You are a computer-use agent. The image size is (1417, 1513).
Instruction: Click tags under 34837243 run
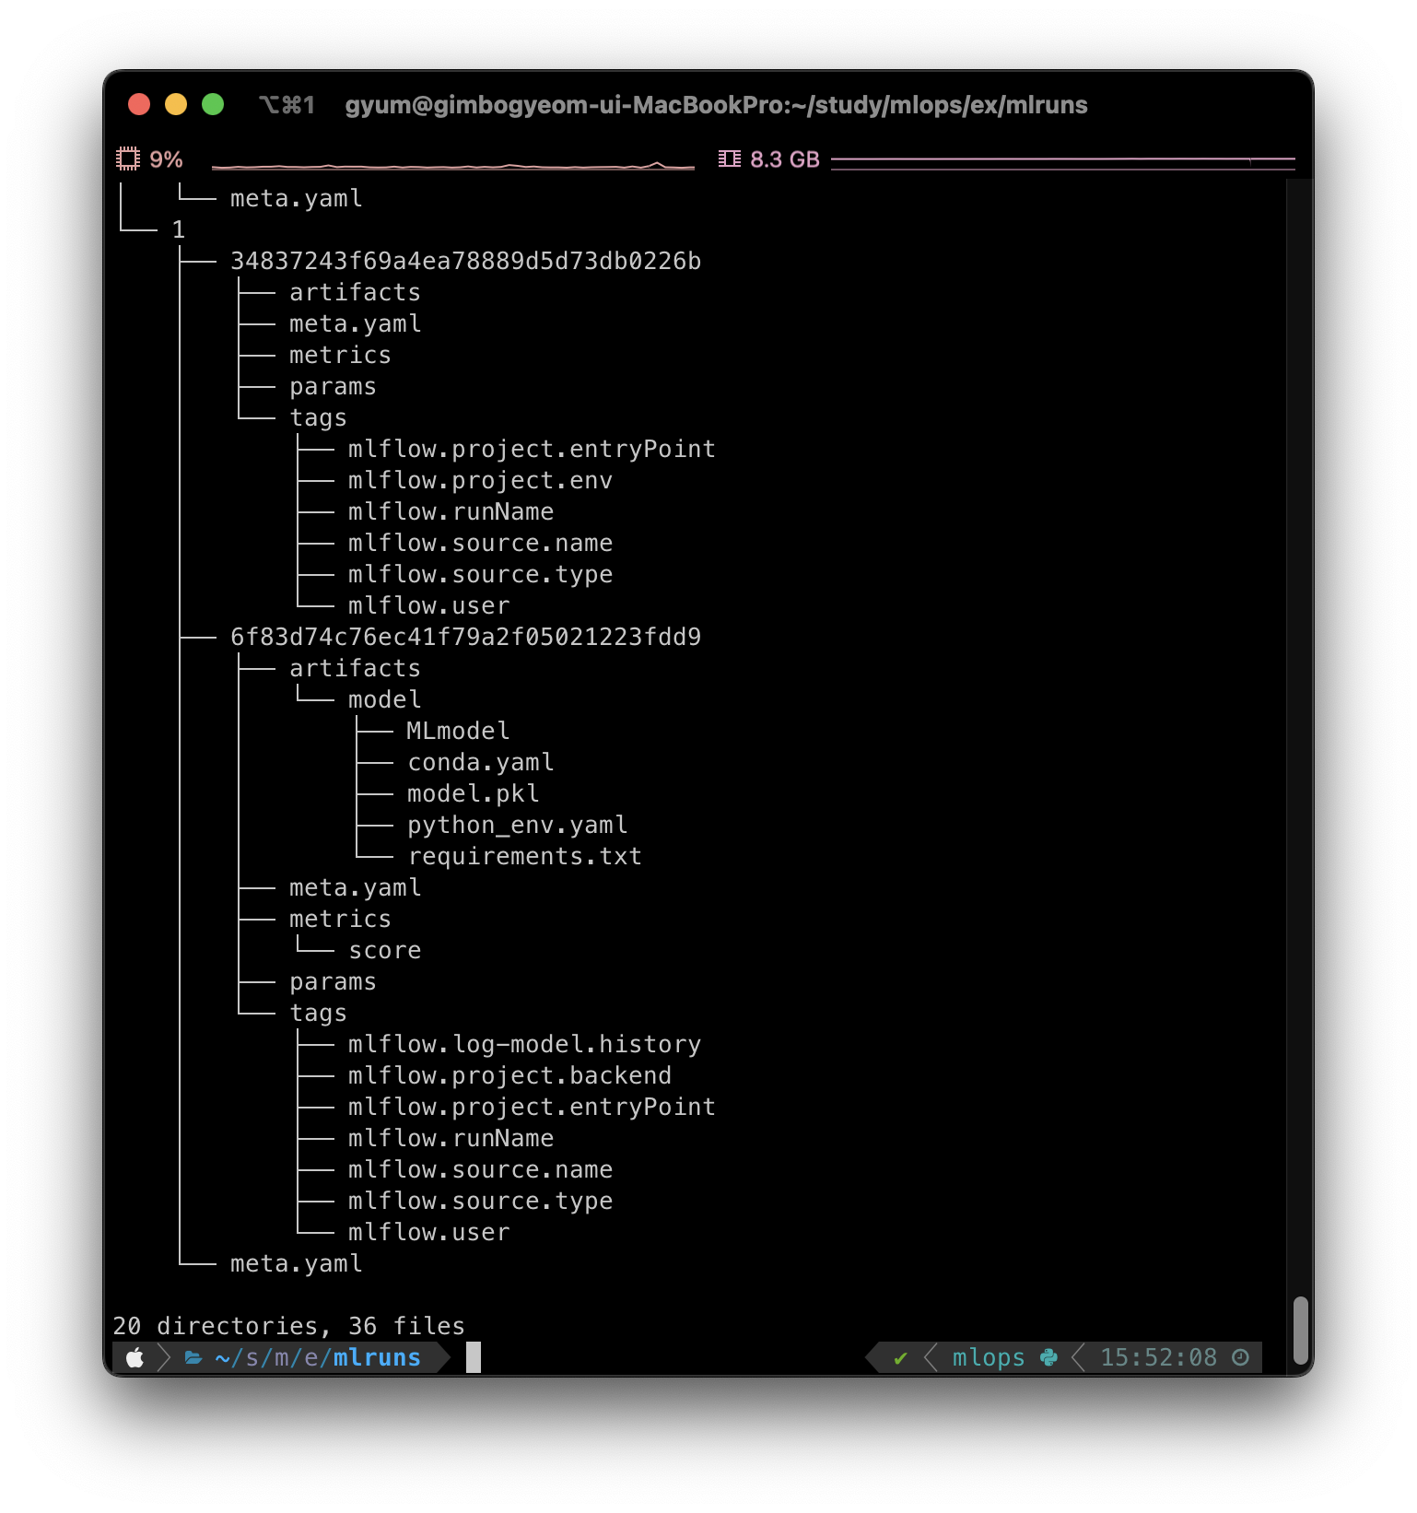(319, 417)
